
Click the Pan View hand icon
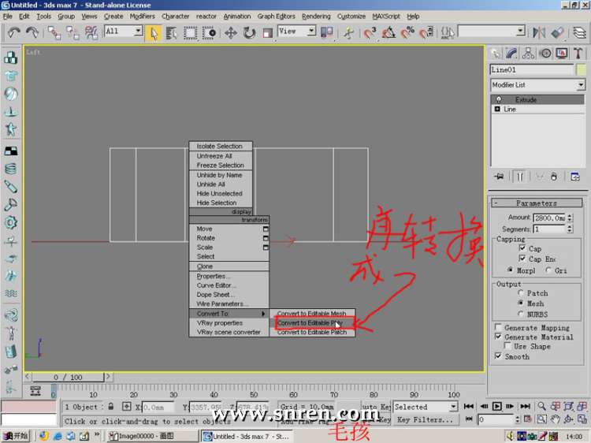pyautogui.click(x=555, y=419)
